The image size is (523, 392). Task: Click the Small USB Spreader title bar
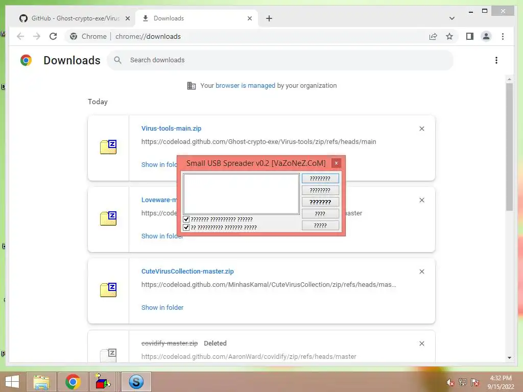pos(256,163)
